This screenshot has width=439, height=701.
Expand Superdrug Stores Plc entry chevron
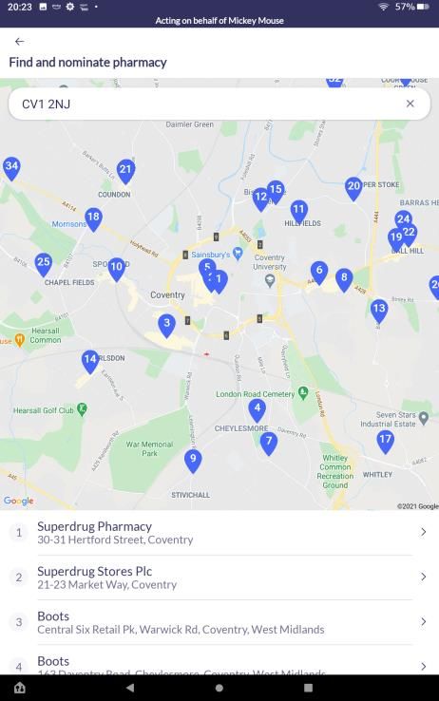(x=423, y=577)
